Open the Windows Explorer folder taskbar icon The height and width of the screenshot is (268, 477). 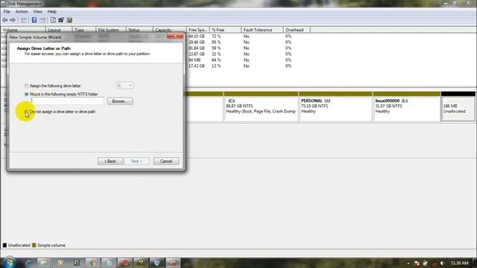(44, 263)
